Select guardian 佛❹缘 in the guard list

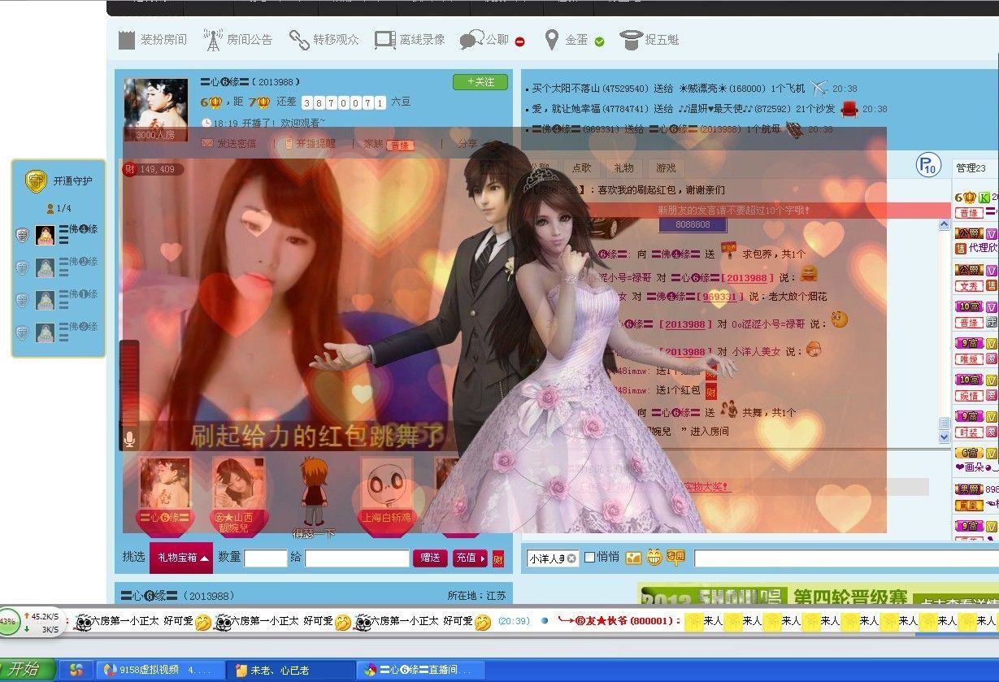(x=59, y=235)
